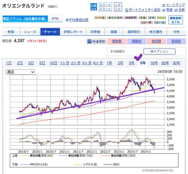Click 信用買 button

(x=157, y=41)
